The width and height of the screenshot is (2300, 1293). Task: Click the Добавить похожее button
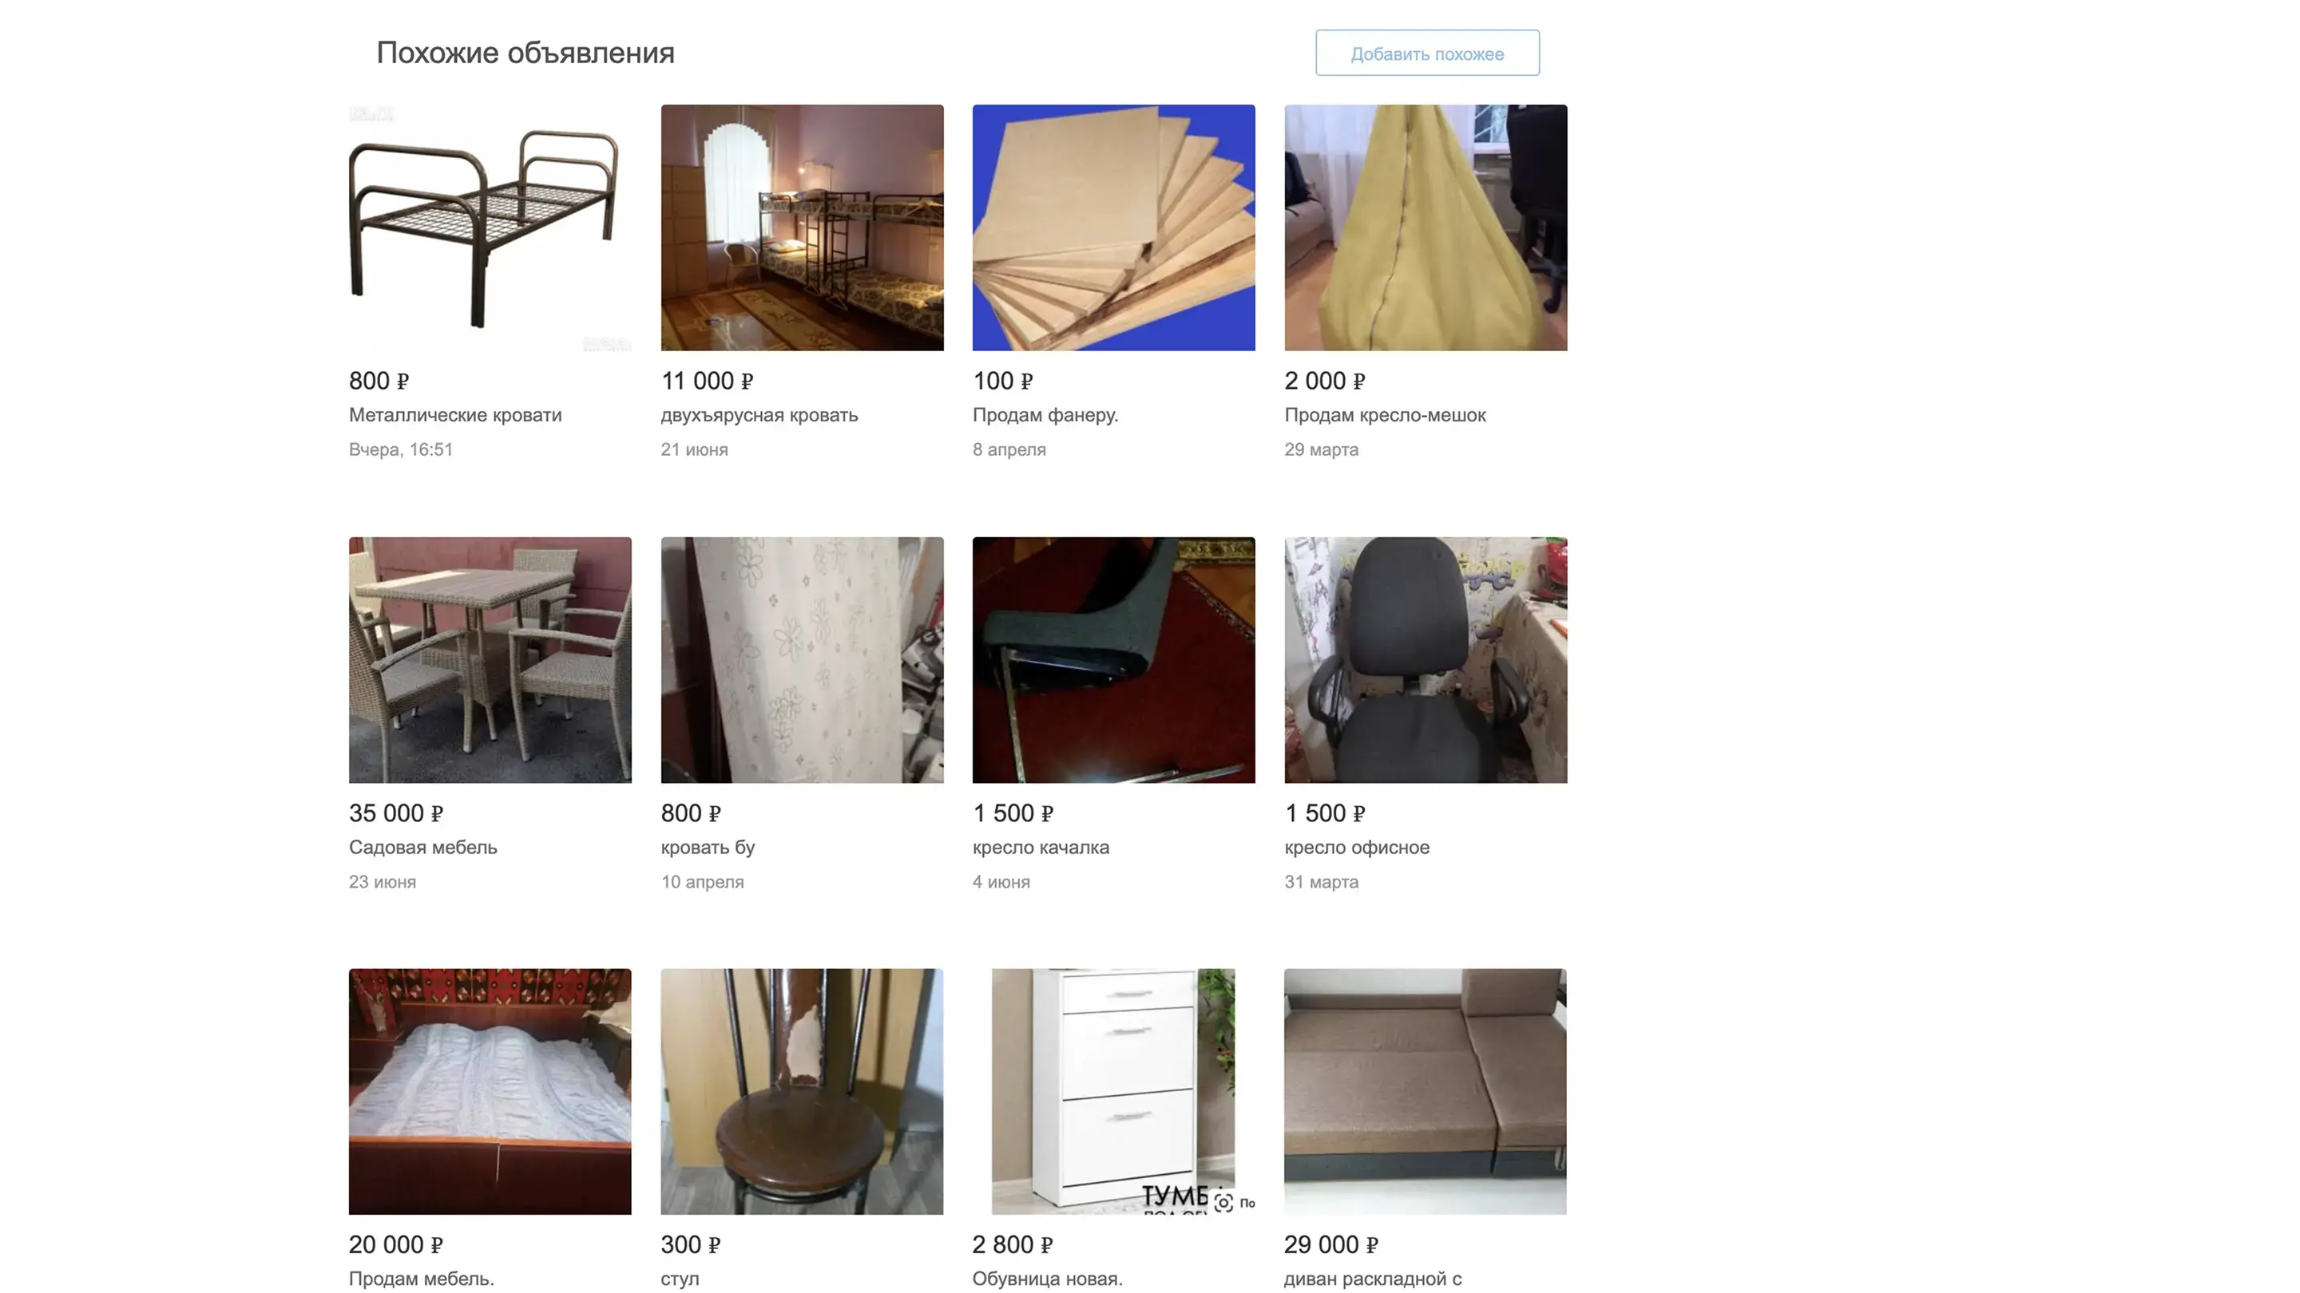coord(1427,53)
